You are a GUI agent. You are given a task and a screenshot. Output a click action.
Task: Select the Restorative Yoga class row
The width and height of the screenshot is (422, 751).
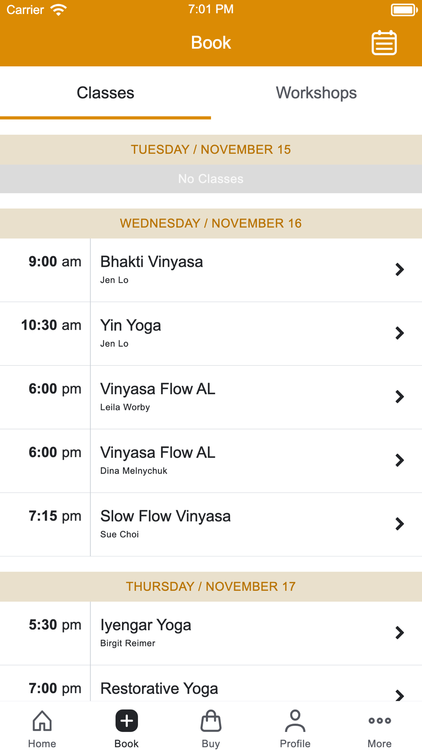pos(211,688)
